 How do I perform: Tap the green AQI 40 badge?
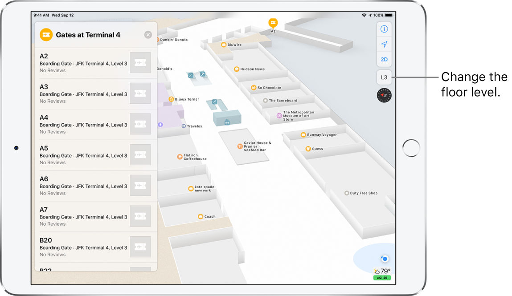coord(382,278)
